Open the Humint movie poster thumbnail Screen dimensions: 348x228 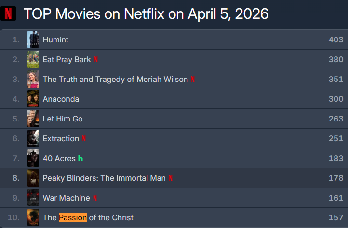[33, 40]
